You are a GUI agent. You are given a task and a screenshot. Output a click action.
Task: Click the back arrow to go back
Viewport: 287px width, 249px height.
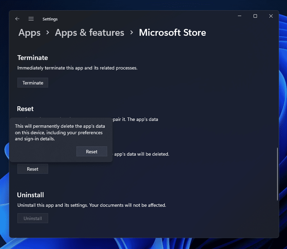(17, 19)
